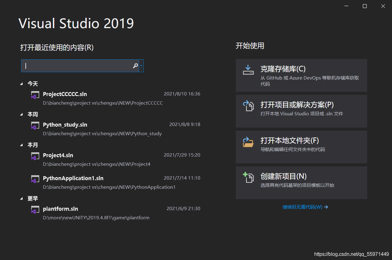Collapse the 本周 group
Image resolution: width=392 pixels, height=260 pixels.
(x=21, y=114)
